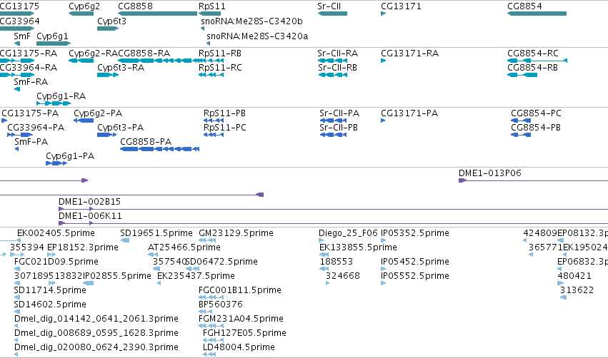
Task: Select SD14602.5prime EST label
Action: point(50,305)
